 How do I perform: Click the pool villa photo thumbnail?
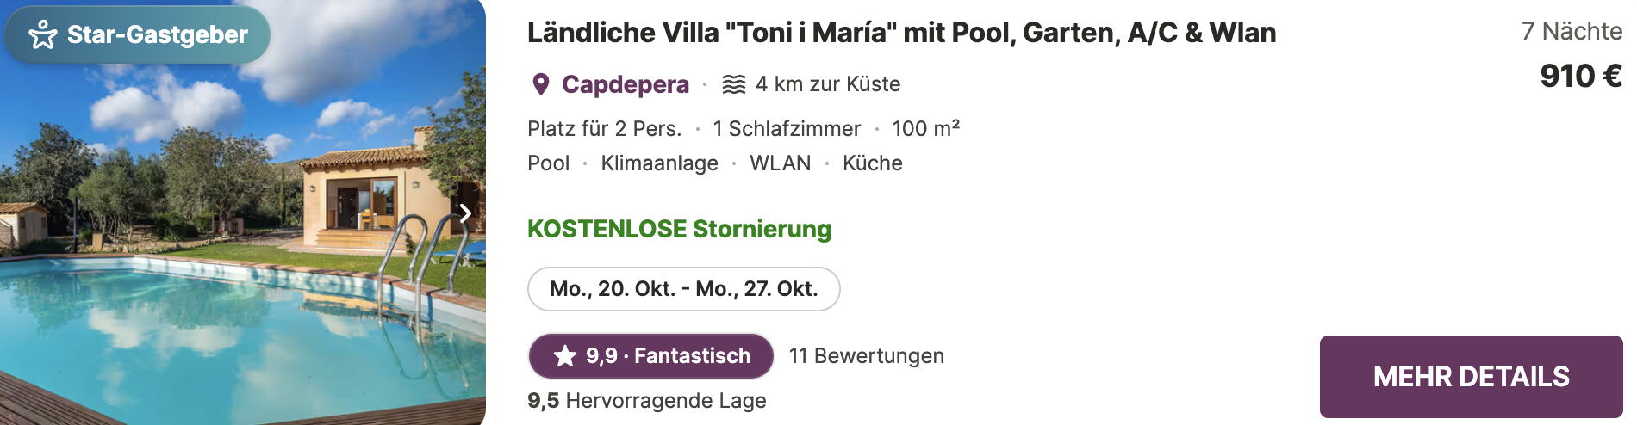[x=243, y=212]
